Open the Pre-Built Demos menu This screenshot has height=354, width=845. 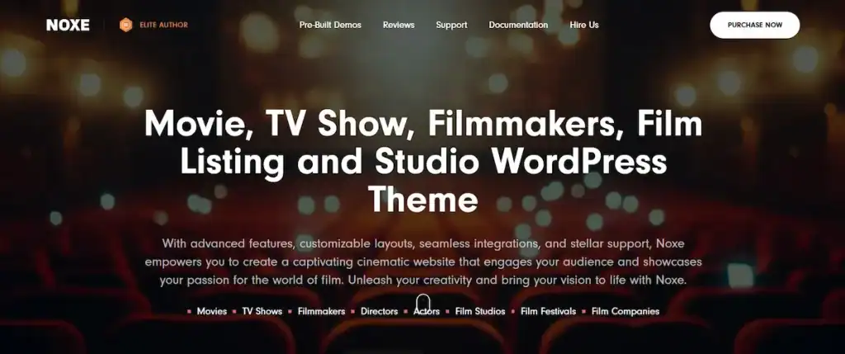330,25
